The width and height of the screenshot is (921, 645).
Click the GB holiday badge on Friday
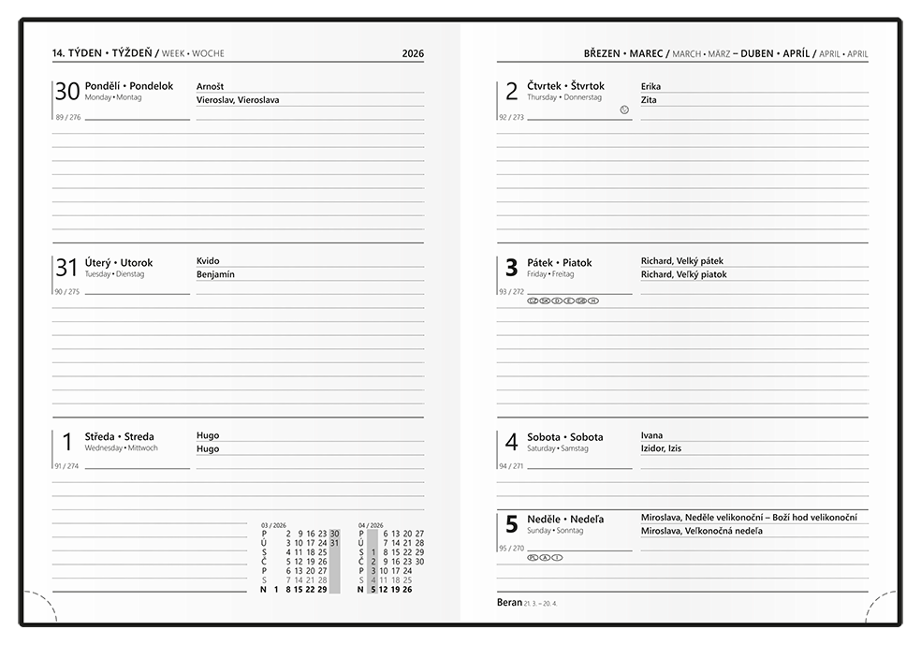(x=581, y=301)
